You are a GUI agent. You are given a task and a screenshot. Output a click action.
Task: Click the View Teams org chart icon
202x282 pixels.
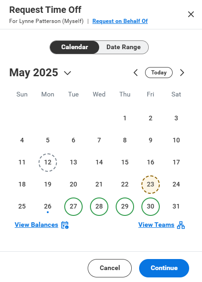[x=181, y=225]
